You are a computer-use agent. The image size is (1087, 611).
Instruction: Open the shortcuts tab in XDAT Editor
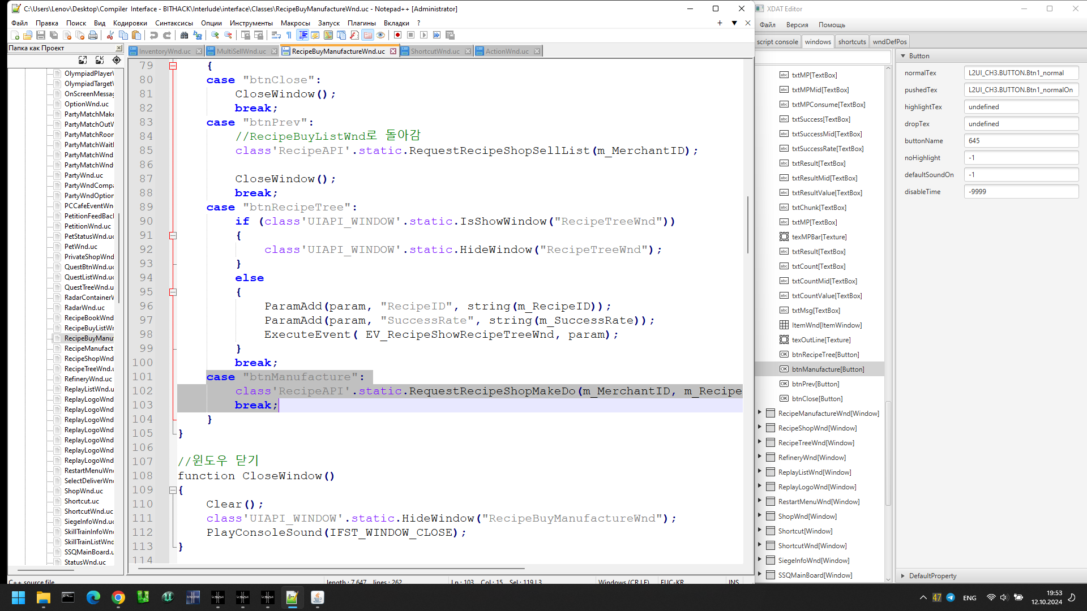tap(851, 42)
